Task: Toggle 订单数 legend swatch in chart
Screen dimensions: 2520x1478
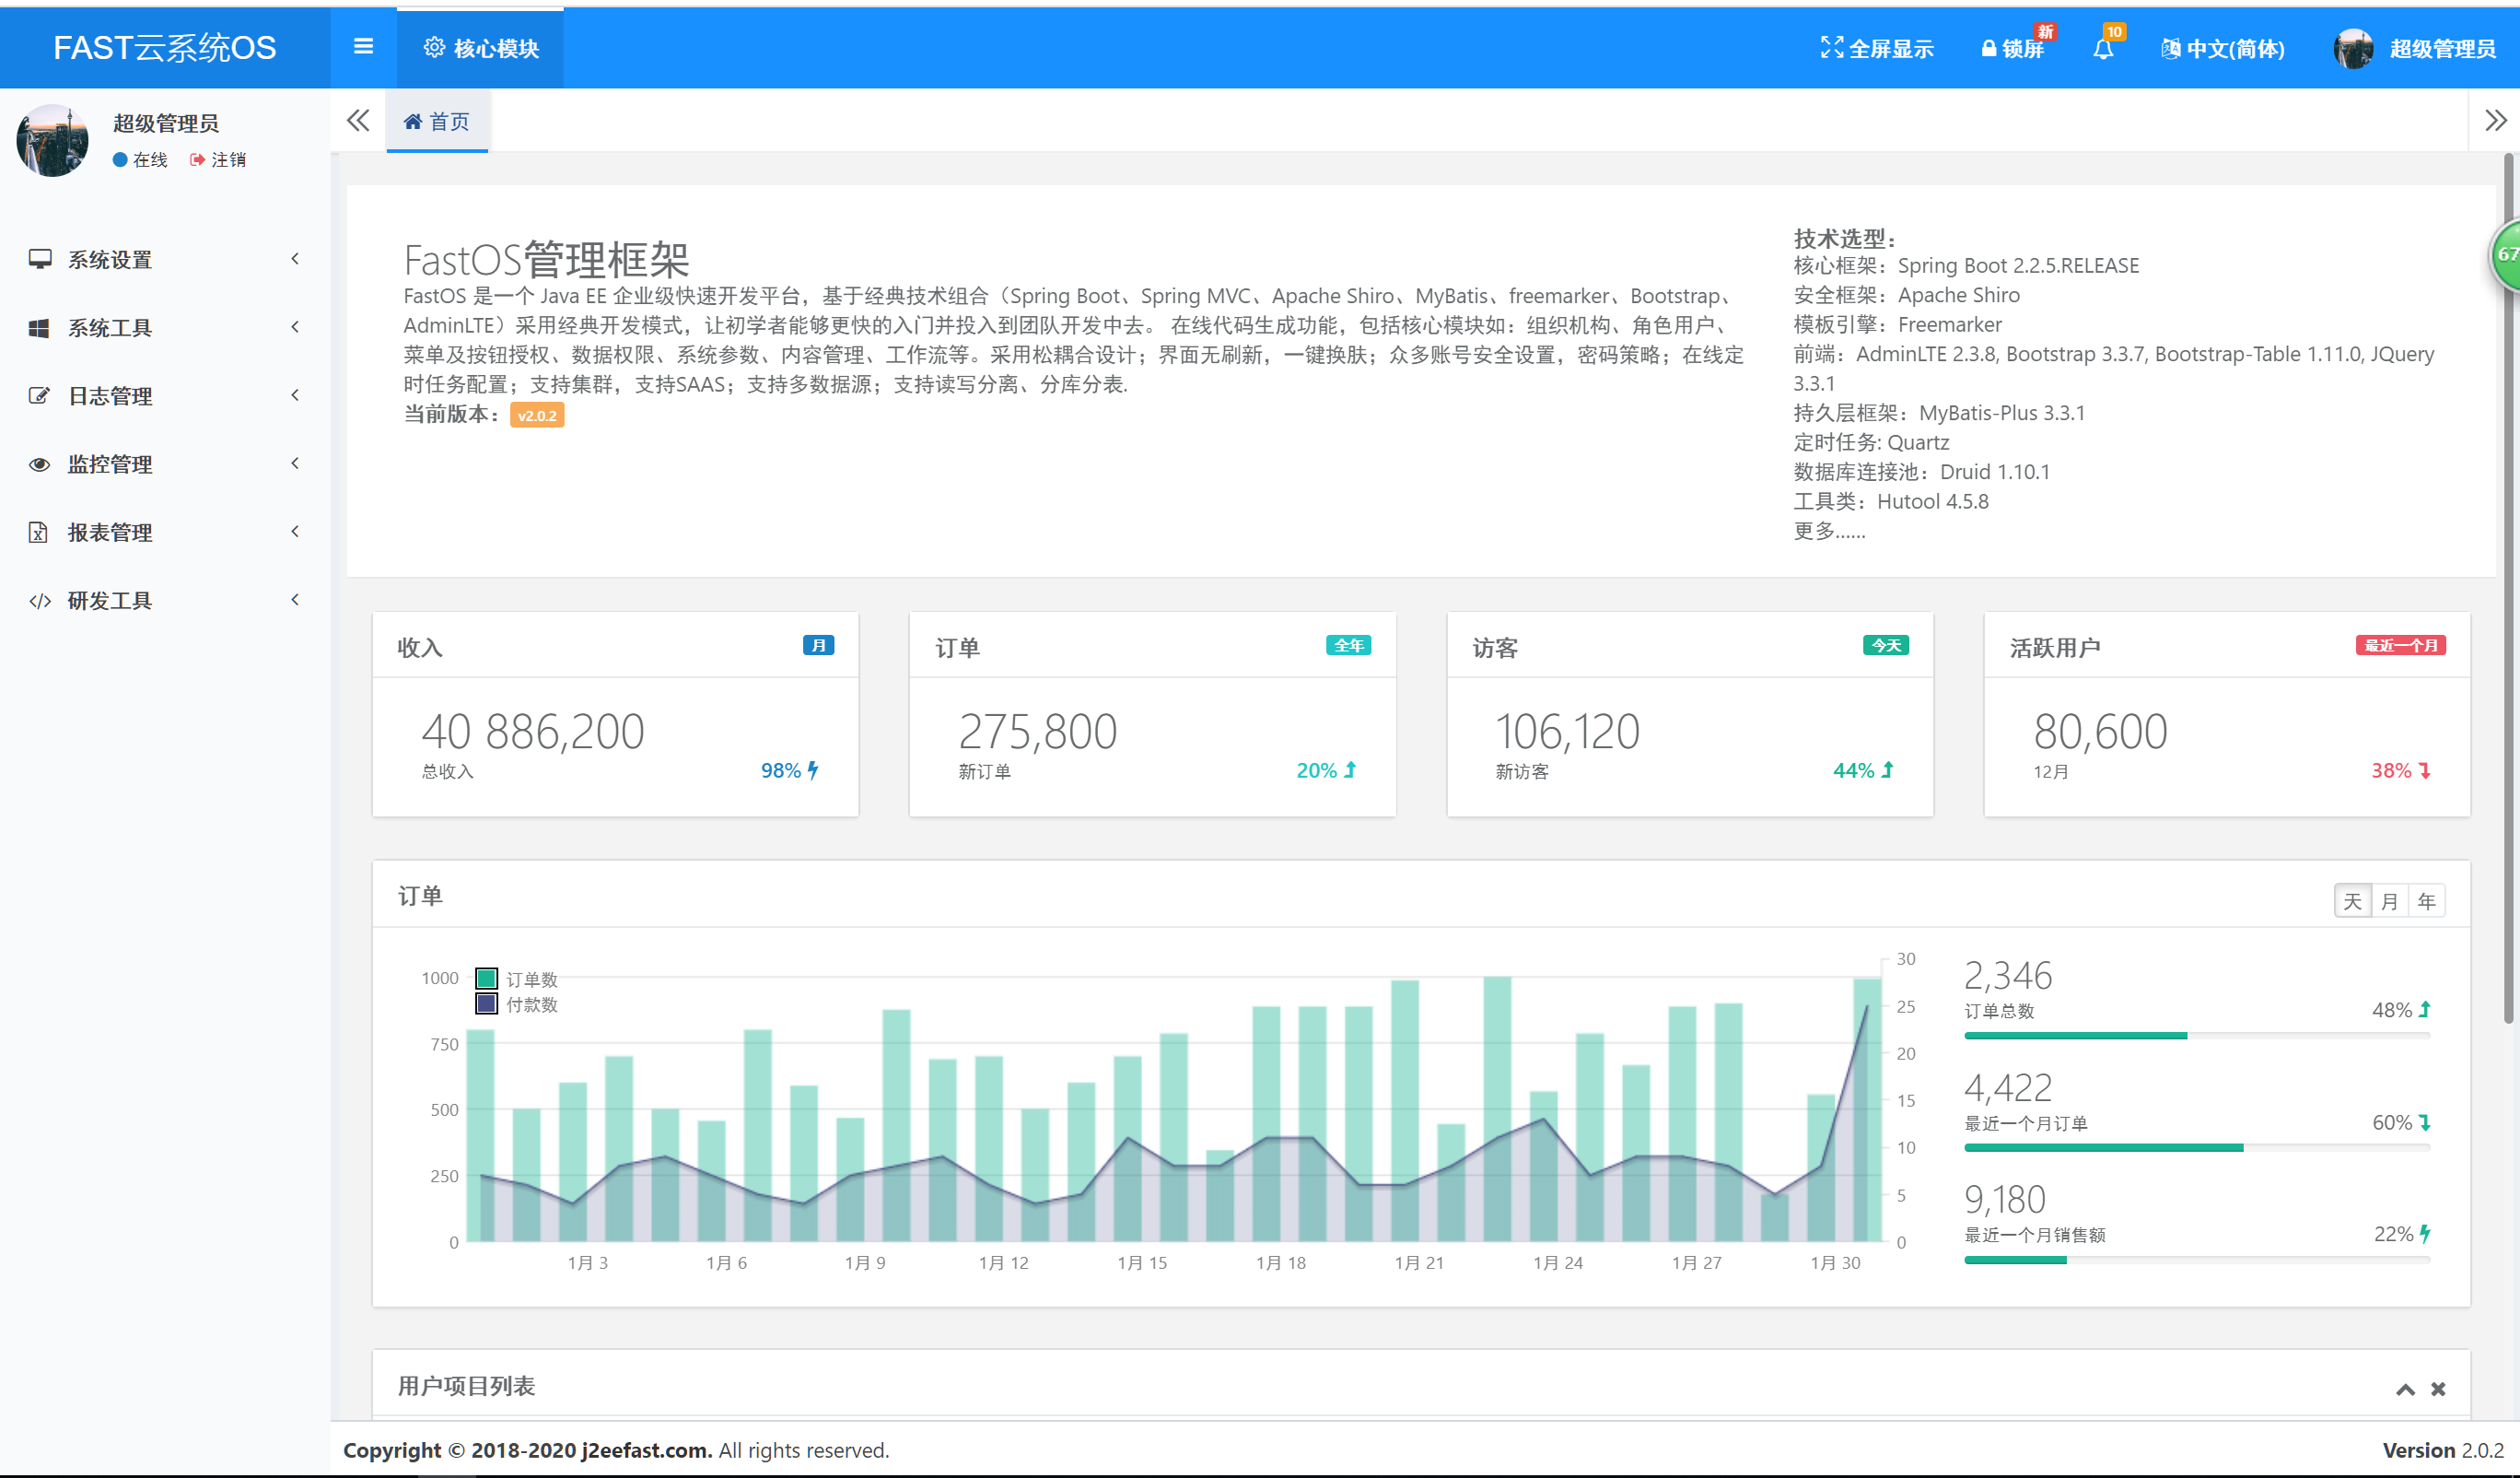Action: point(487,979)
